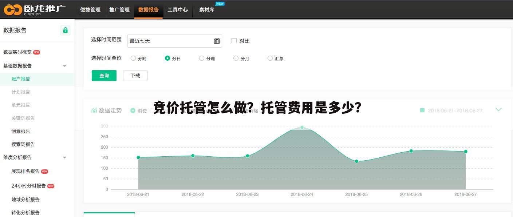Click the 最近七天 date range input field
The height and width of the screenshot is (217, 513).
[x=164, y=41]
